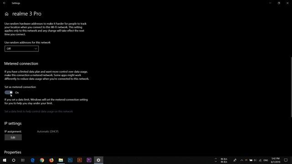Restore down the Settings window
Screen dimensions: 292x164
click(279, 3)
